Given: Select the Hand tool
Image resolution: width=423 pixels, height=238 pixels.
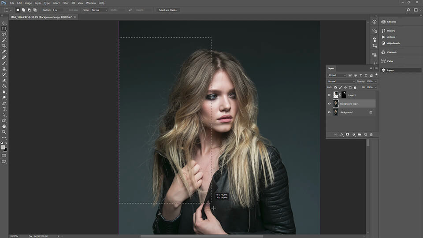Looking at the screenshot, I should pyautogui.click(x=4, y=126).
